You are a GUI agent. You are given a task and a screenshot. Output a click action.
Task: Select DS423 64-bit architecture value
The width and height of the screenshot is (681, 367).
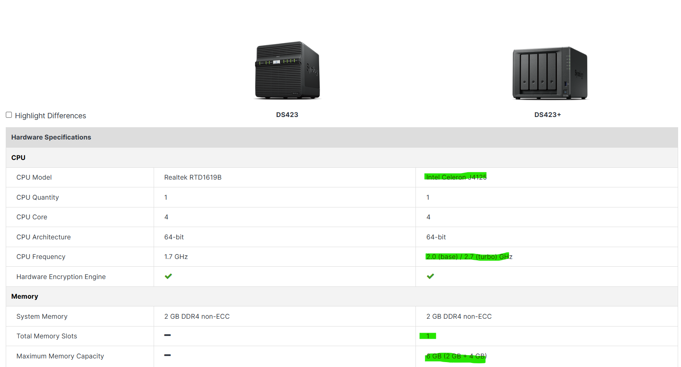point(174,237)
